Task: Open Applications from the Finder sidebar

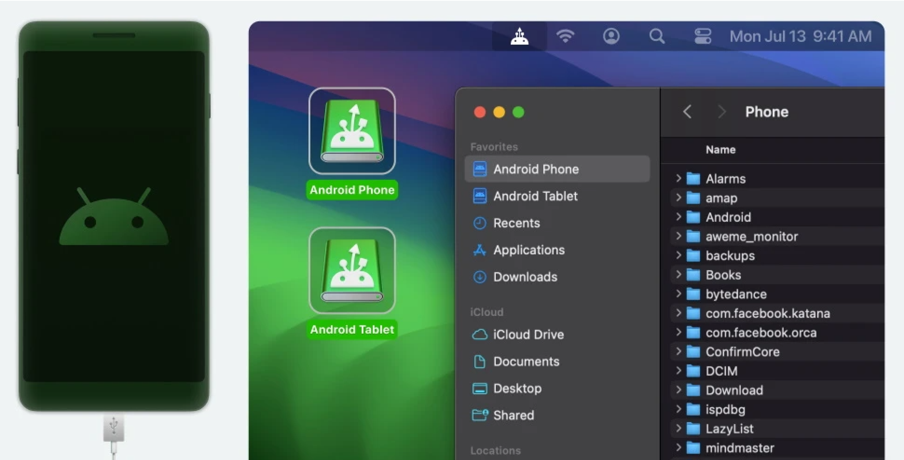Action: coord(529,250)
